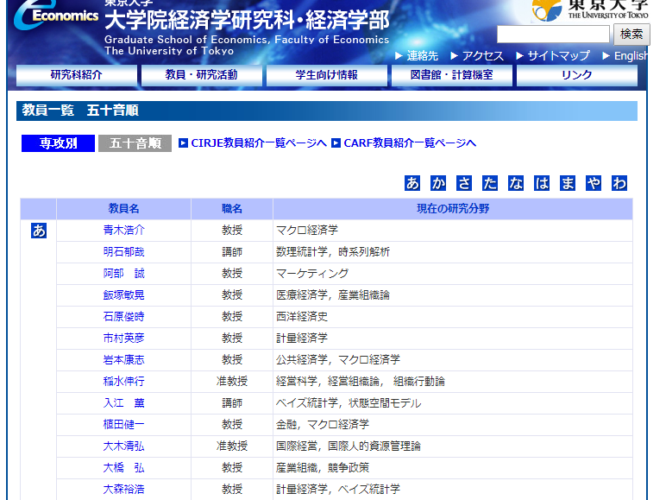Viewport: 666px width, 500px height.
Task: Jump to あ index button in top row
Action: tap(412, 183)
